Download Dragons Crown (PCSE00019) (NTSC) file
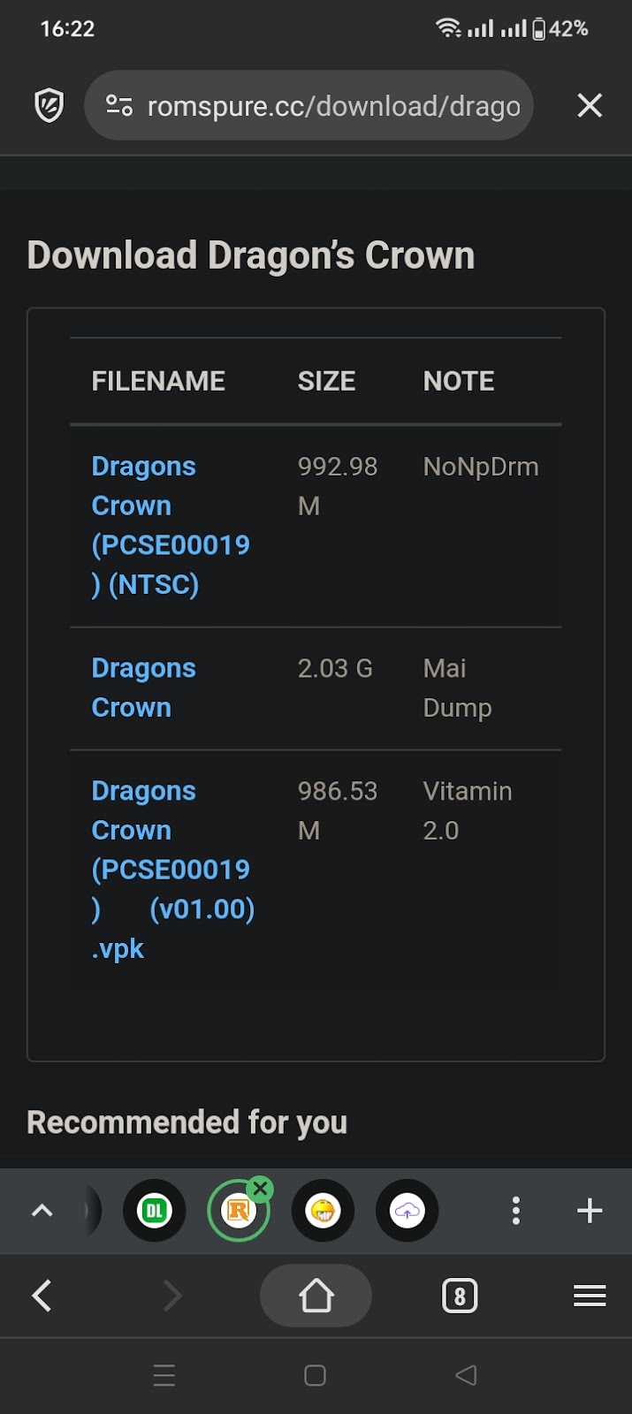Viewport: 632px width, 1414px height. pos(170,525)
